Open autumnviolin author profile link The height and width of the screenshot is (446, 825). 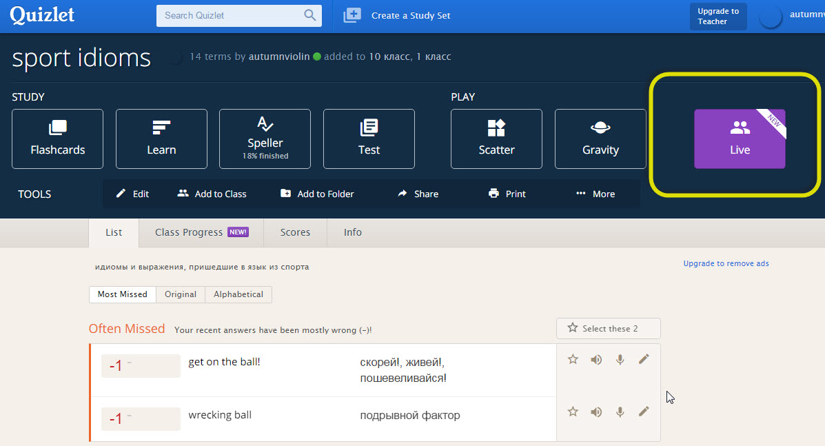tap(279, 57)
